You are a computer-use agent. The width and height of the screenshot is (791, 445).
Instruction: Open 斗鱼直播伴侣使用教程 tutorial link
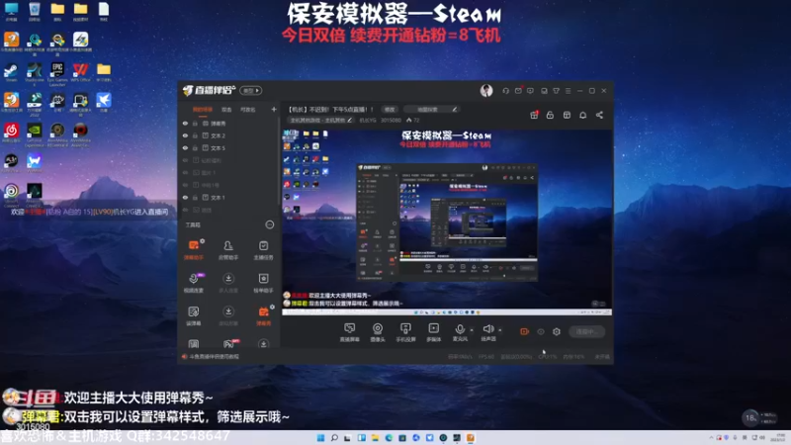click(214, 356)
